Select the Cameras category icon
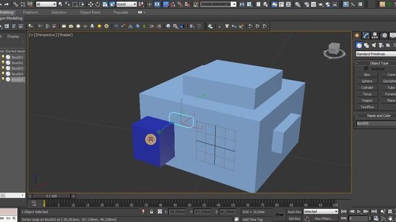Viewport: 396px width, 222px height. point(381,45)
